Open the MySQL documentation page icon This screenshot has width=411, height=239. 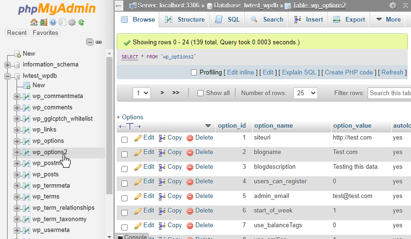[62, 23]
